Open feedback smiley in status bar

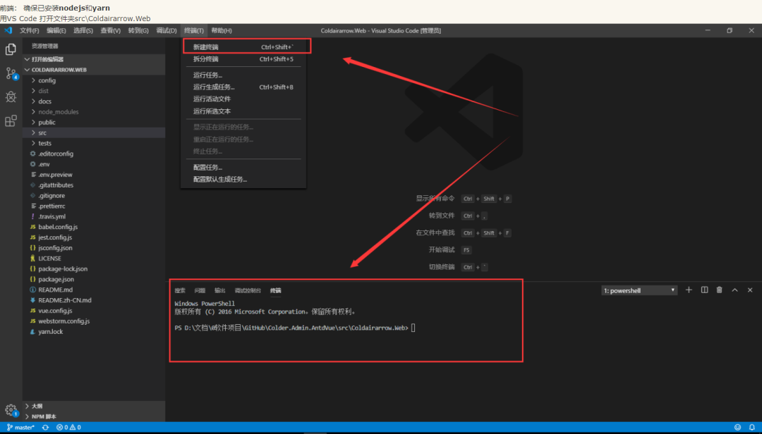(x=738, y=428)
